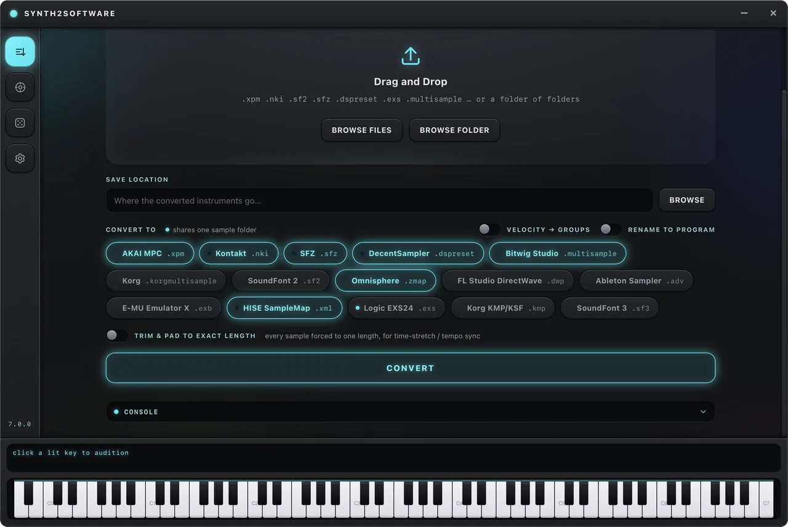788x527 pixels.
Task: Open the settings gear in sidebar
Action: click(20, 159)
